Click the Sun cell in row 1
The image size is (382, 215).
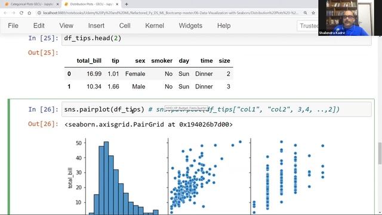coord(184,87)
